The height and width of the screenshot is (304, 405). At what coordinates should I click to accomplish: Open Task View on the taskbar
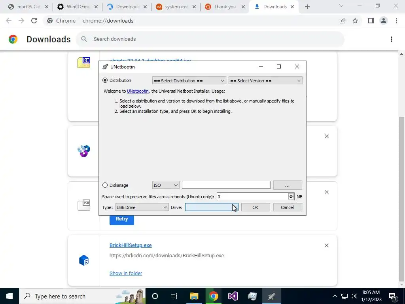174,296
